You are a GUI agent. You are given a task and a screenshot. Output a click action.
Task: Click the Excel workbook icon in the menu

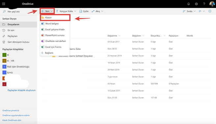(x=43, y=30)
